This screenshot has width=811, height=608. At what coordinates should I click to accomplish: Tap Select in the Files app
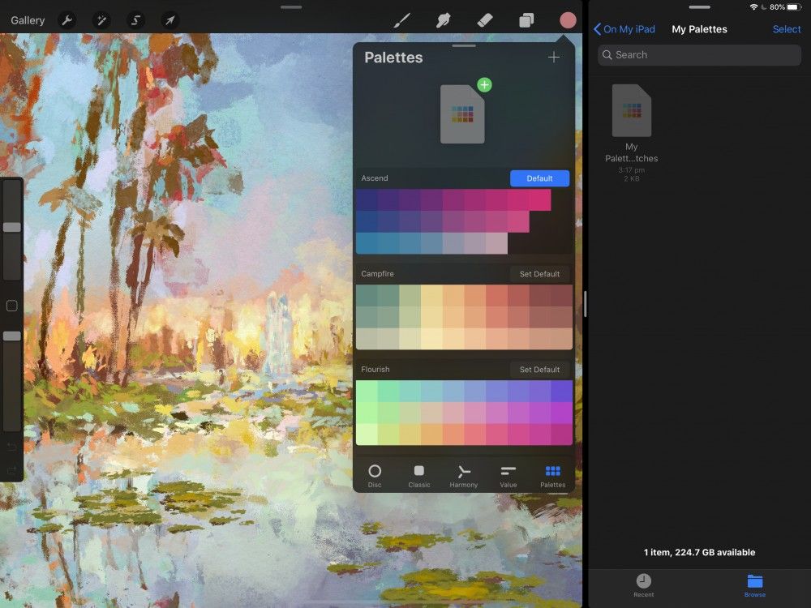[x=786, y=28]
